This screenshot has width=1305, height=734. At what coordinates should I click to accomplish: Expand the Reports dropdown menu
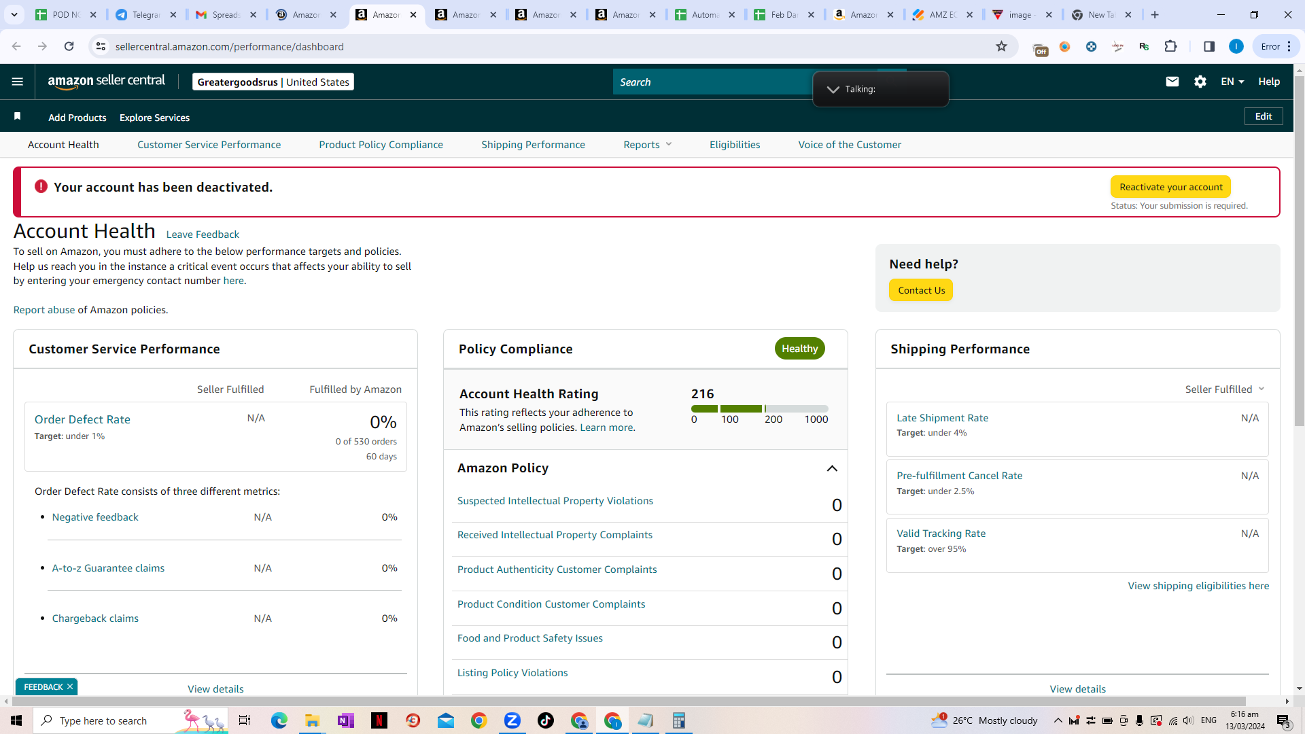[648, 145]
